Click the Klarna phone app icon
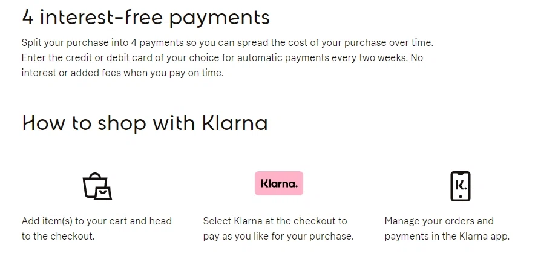 click(460, 186)
